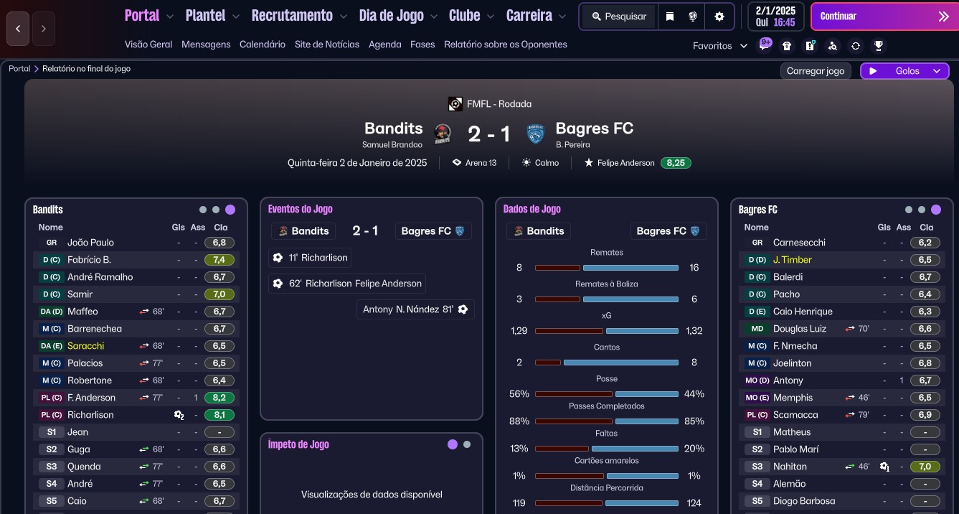Click the circular refresh arrows icon
This screenshot has width=959, height=514.
855,46
